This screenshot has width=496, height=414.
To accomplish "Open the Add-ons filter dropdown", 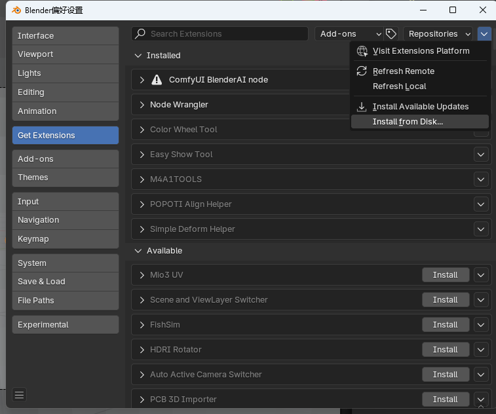I will click(x=349, y=34).
